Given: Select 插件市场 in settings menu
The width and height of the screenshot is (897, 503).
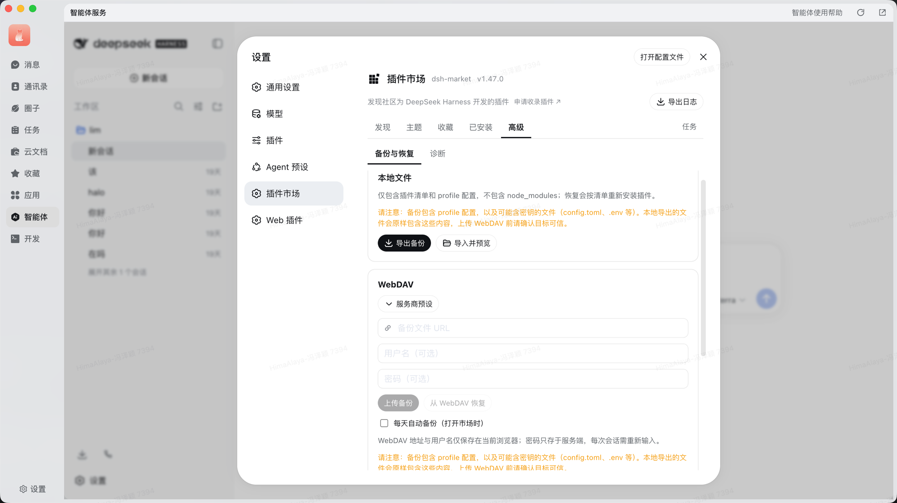Looking at the screenshot, I should 294,193.
